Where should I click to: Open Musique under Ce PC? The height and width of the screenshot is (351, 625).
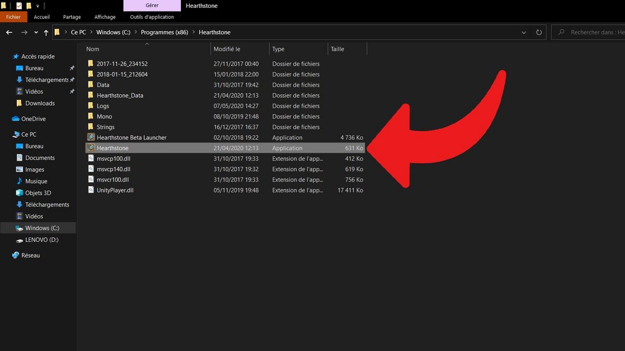tap(36, 181)
